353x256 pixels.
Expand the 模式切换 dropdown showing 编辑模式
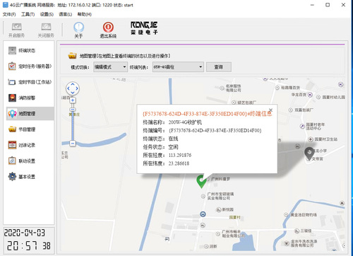(x=110, y=67)
